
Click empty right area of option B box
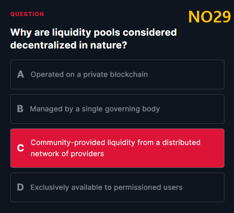(x=192, y=109)
